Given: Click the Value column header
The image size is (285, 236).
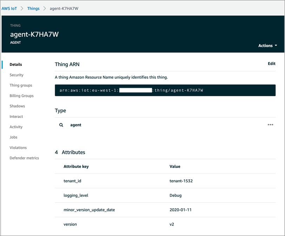Looking at the screenshot, I should pyautogui.click(x=175, y=166).
